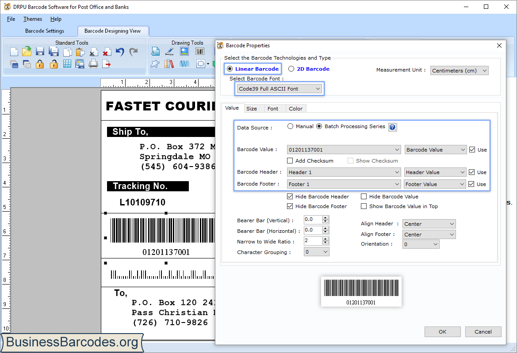Open the Themes menu
The image size is (517, 353).
33,19
